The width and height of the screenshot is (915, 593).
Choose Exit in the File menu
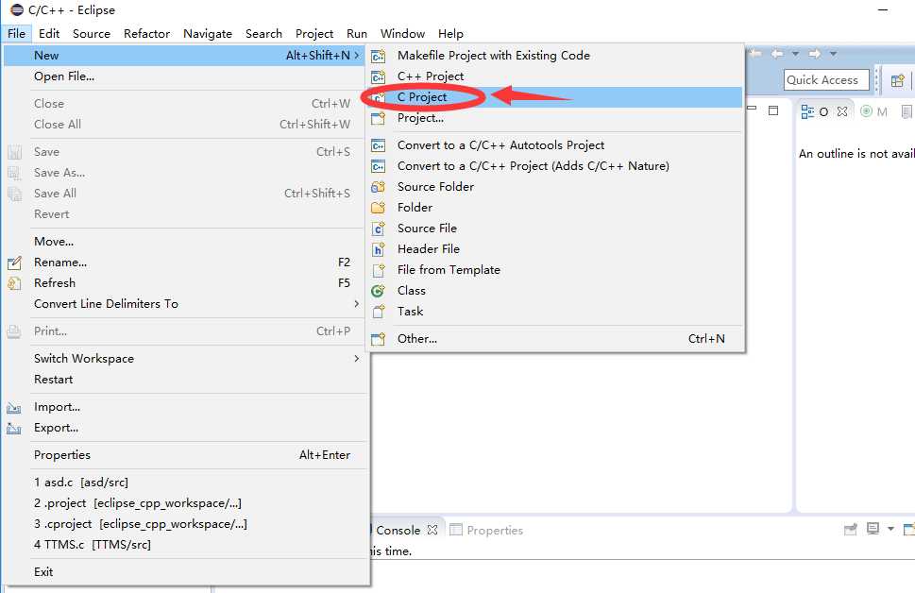187,572
